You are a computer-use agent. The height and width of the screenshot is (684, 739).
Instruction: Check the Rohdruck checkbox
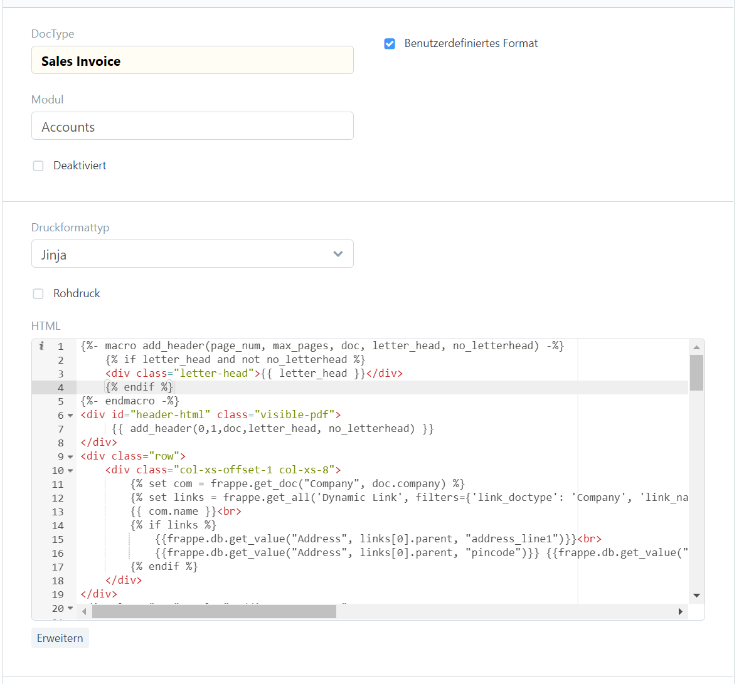click(38, 293)
